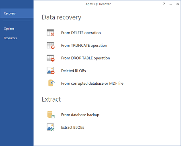Image resolution: width=181 pixels, height=146 pixels.
Task: Select From corrupted database or MDF file
Action: (x=92, y=83)
